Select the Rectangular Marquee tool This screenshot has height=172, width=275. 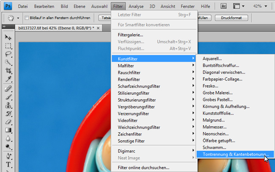tap(8, 46)
